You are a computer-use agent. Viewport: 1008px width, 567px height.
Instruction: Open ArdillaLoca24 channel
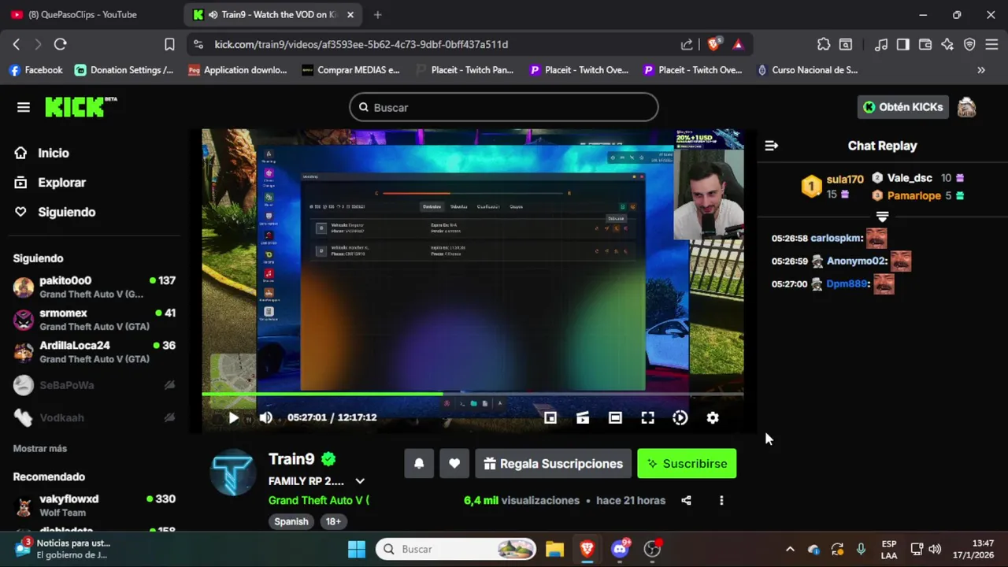[x=94, y=351]
